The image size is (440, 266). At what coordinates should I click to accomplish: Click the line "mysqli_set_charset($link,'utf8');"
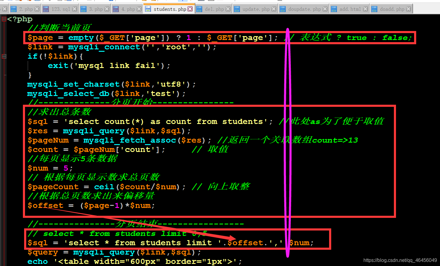[112, 84]
